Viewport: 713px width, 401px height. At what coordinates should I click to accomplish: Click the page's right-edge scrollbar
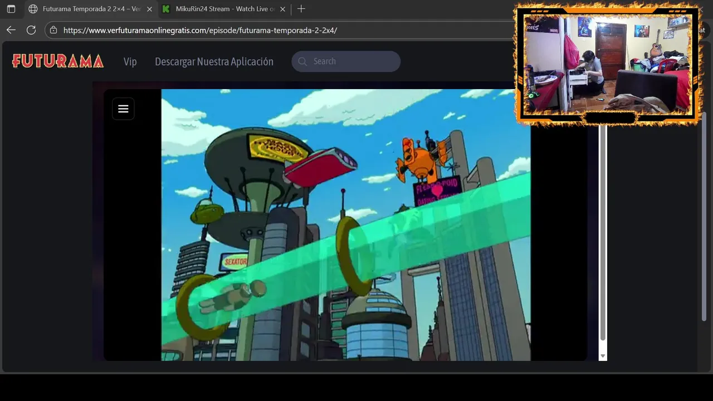(x=705, y=216)
